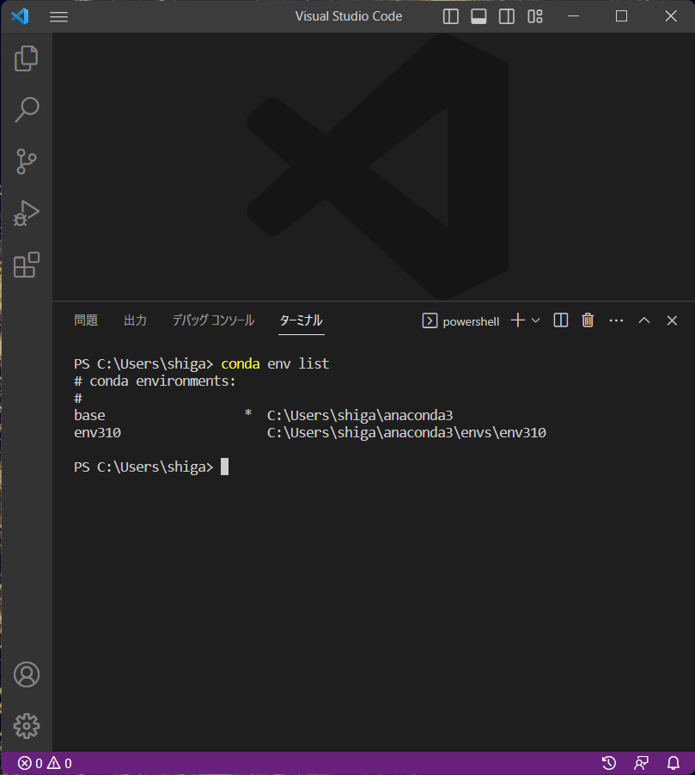Image resolution: width=695 pixels, height=775 pixels.
Task: Minimize the Visual Studio Code window
Action: coord(573,16)
